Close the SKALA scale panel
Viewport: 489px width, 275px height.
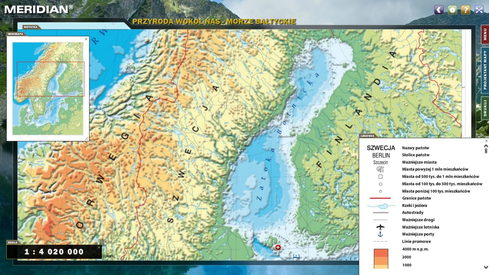point(99,247)
